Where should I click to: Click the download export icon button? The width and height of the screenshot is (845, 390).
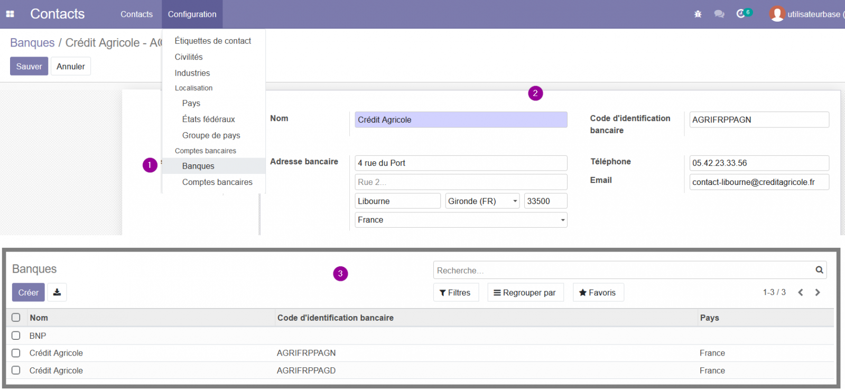pyautogui.click(x=57, y=292)
